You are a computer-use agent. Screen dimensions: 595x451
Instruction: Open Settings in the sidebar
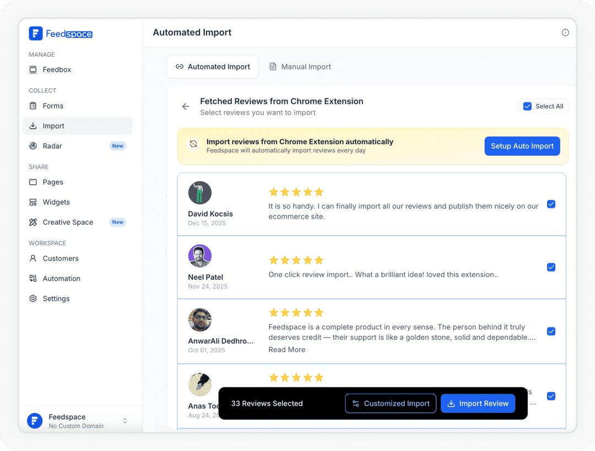(x=78, y=298)
